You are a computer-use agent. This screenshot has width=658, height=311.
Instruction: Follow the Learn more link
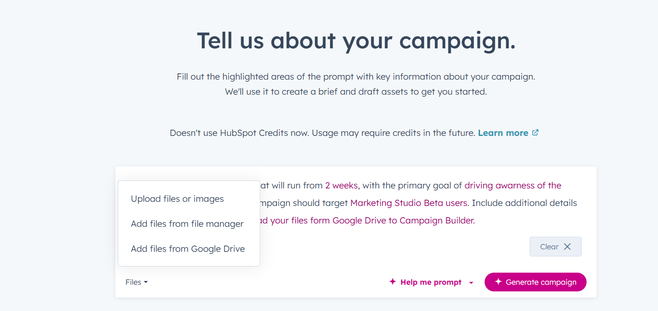tap(503, 133)
